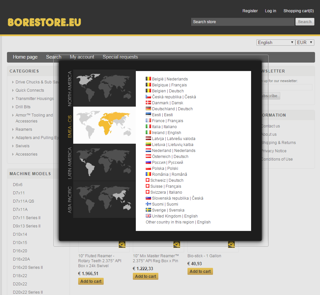Click the Sverige flag icon
The height and width of the screenshot is (295, 320).
pyautogui.click(x=148, y=210)
